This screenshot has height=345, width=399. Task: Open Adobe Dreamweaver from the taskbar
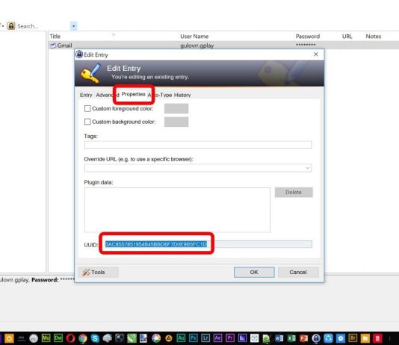pyautogui.click(x=58, y=338)
